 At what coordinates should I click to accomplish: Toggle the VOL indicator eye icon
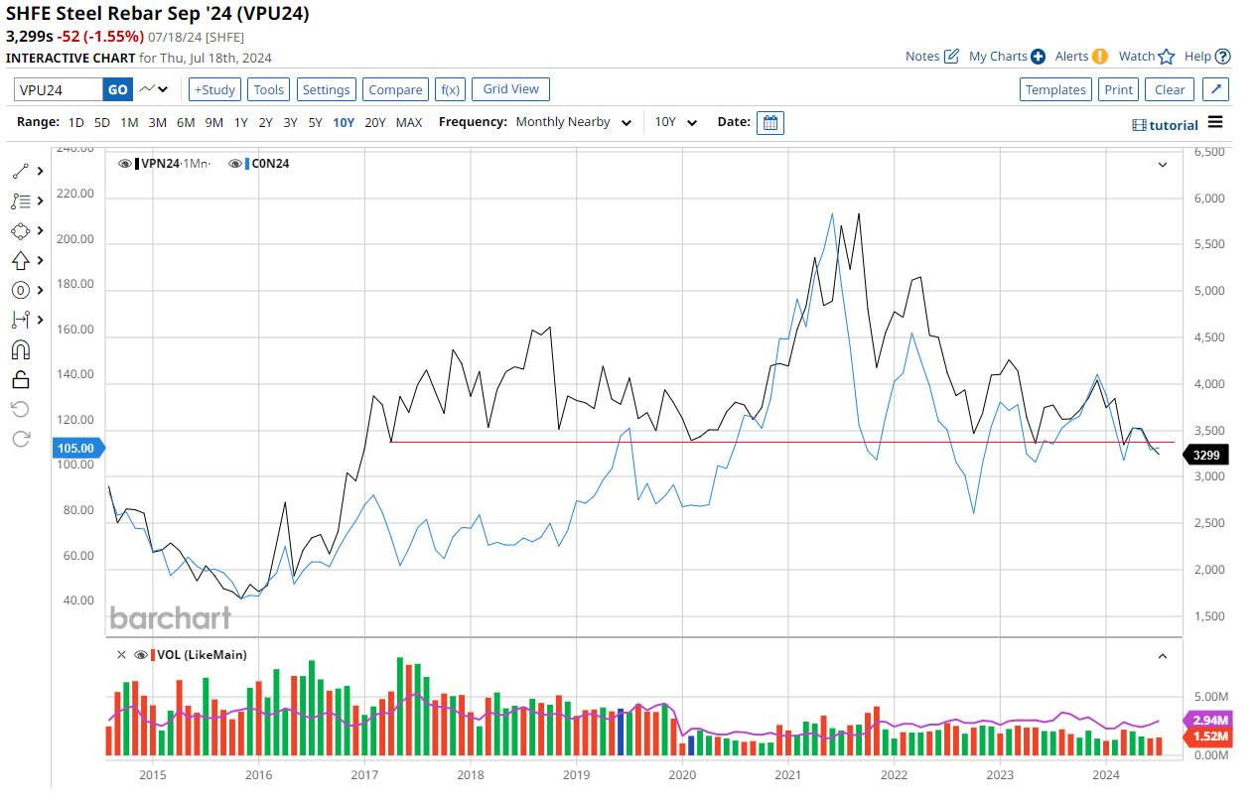[141, 655]
